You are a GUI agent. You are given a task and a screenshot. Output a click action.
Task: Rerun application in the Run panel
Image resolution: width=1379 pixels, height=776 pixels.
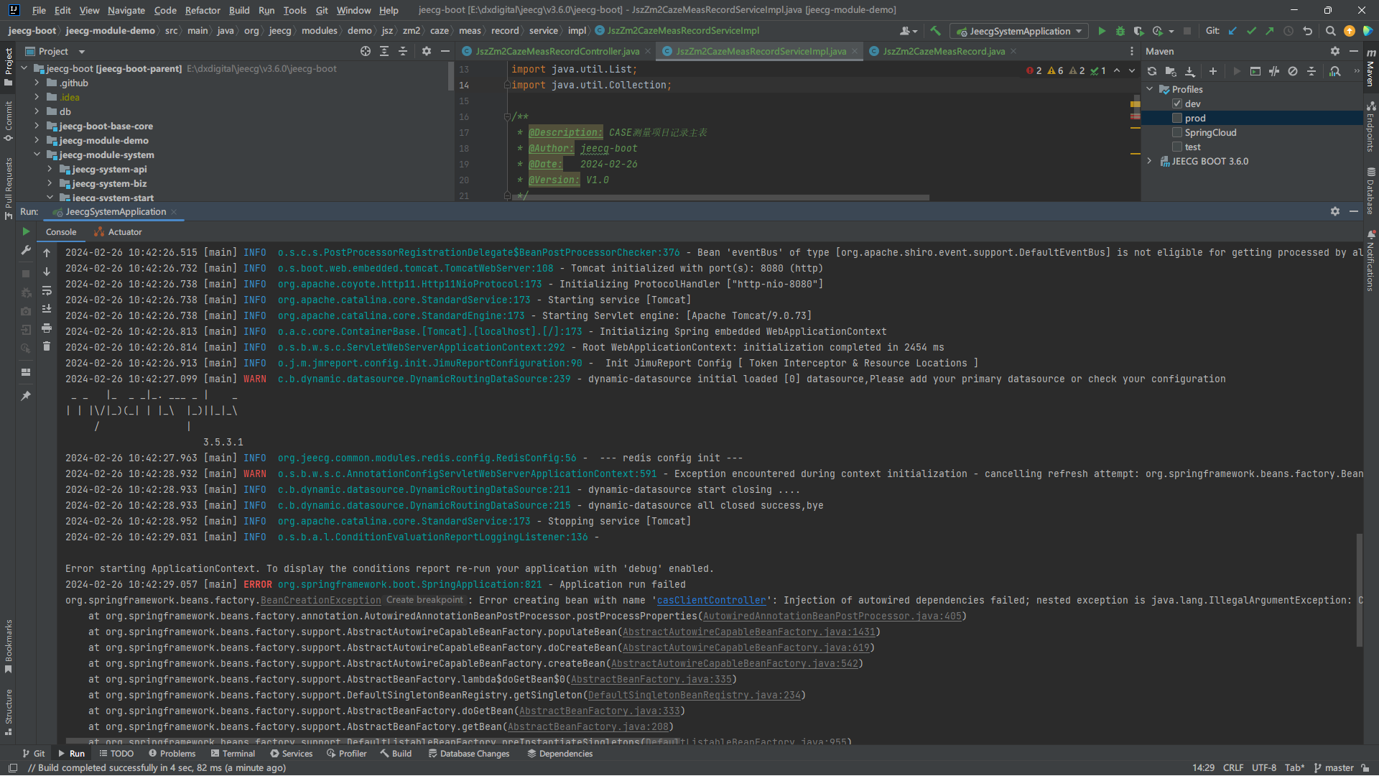[x=26, y=231]
